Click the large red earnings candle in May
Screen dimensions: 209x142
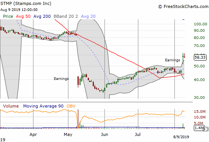pyautogui.click(x=78, y=82)
